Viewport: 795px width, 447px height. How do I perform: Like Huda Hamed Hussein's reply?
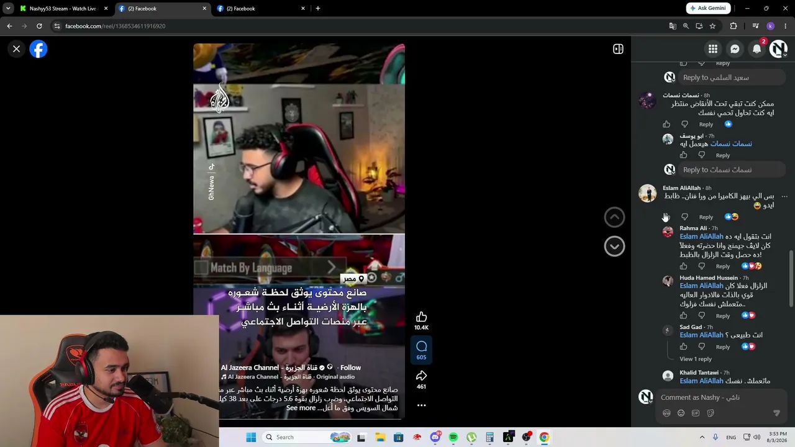point(683,316)
